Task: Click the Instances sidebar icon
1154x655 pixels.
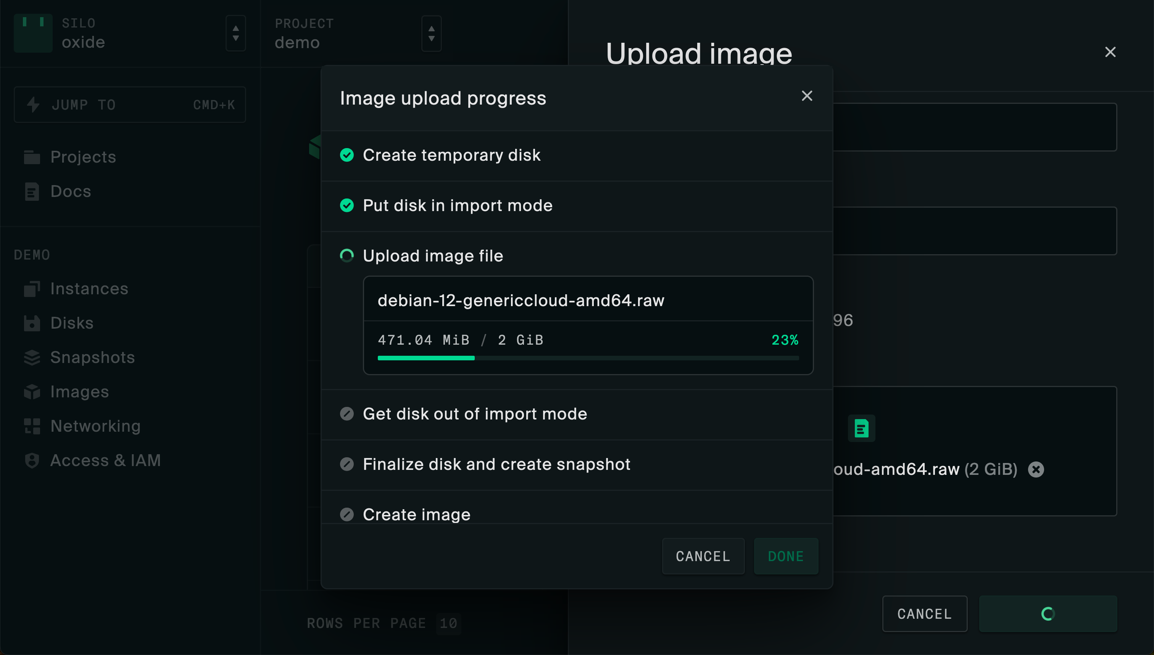Action: tap(32, 289)
